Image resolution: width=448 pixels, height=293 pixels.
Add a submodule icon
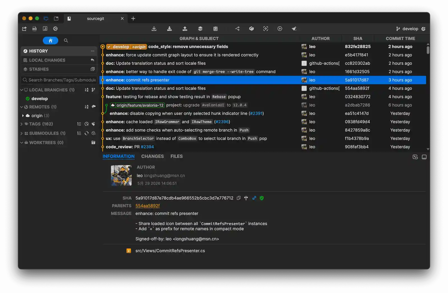[x=94, y=133]
